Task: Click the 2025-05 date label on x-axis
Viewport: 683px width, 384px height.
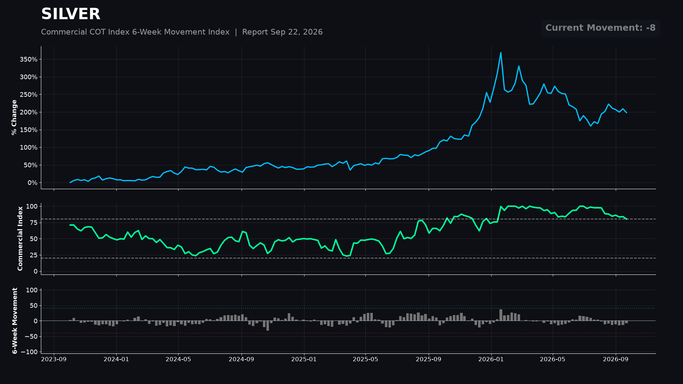Action: tap(365, 359)
